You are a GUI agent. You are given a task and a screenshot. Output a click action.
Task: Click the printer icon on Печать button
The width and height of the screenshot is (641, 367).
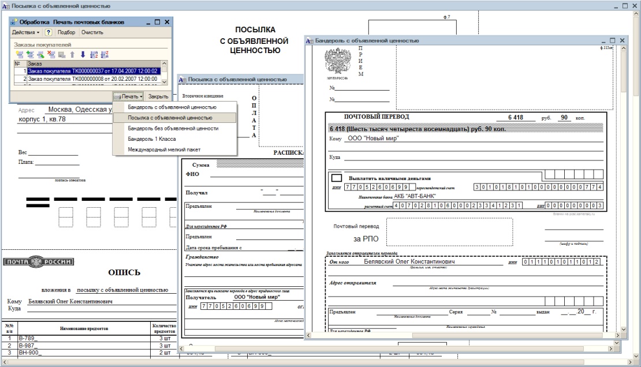click(x=117, y=96)
